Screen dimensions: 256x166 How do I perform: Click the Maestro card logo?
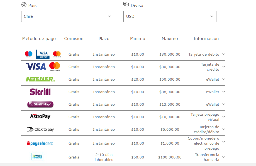pos(29,54)
